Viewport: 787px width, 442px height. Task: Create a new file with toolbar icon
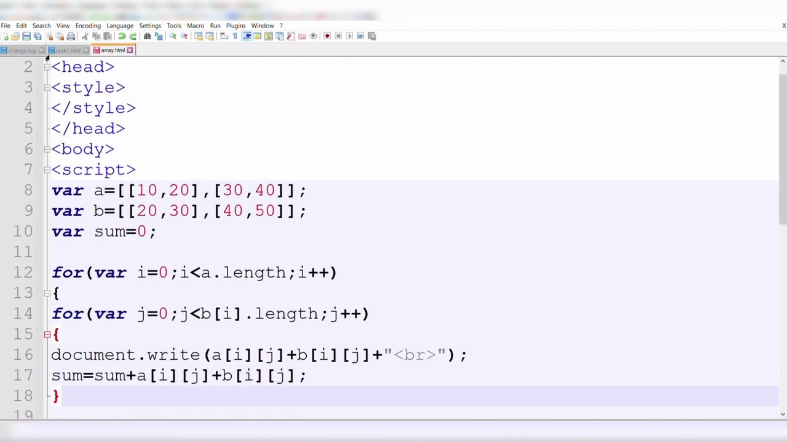tap(5, 36)
